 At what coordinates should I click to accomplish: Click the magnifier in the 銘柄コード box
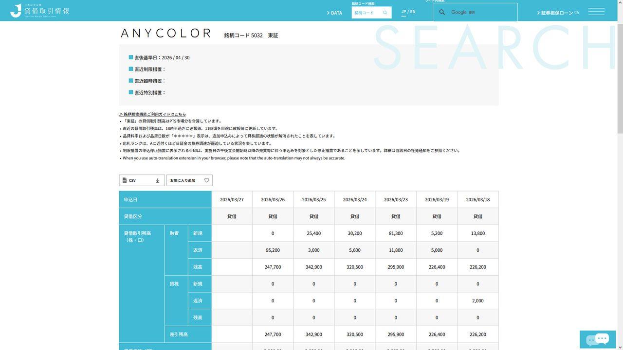click(385, 13)
